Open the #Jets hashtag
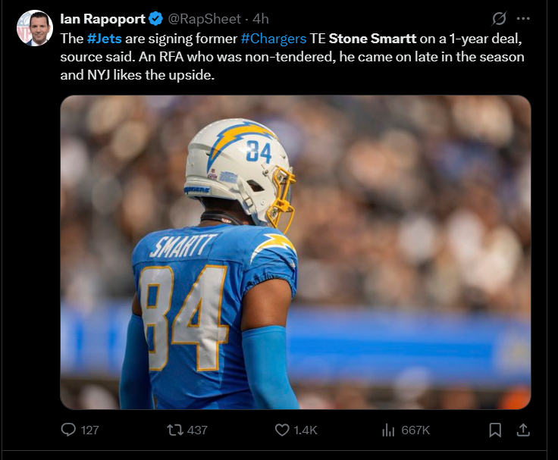 (x=104, y=39)
